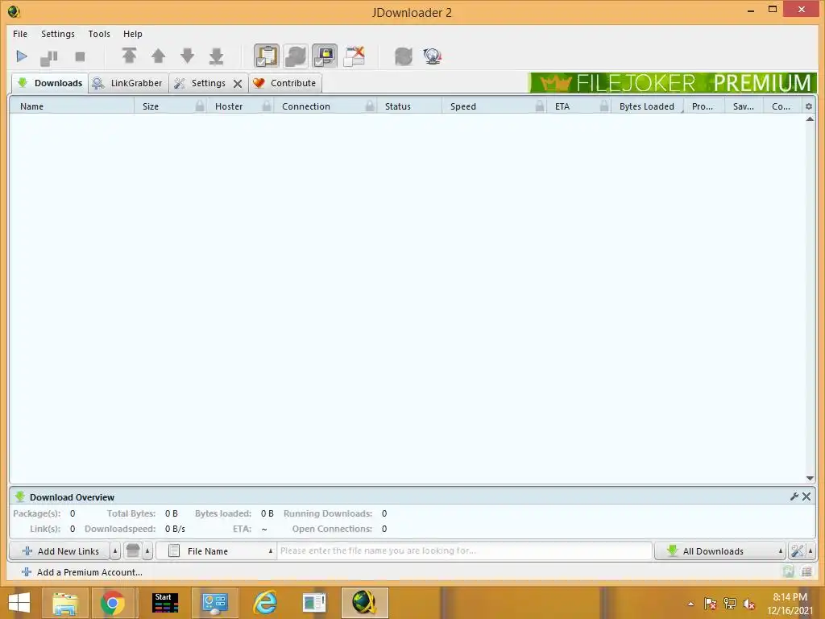Click Add a Premium Account link

coord(82,572)
